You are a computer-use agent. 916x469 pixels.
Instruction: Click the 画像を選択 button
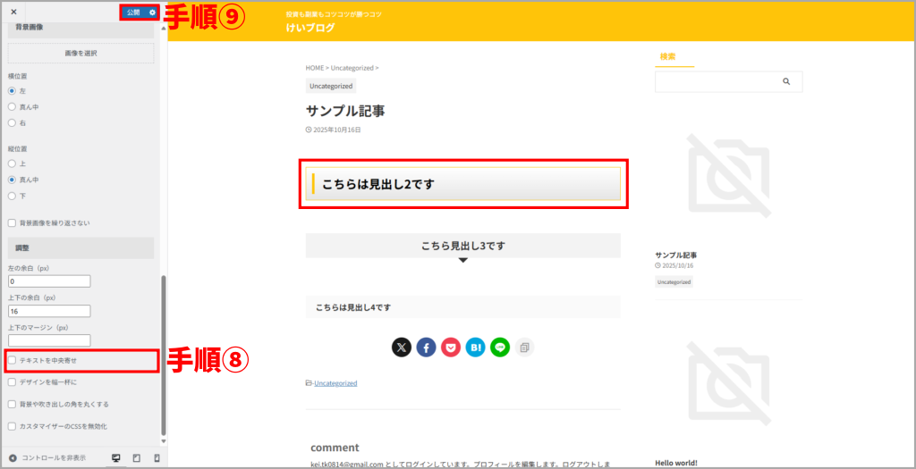coord(81,54)
